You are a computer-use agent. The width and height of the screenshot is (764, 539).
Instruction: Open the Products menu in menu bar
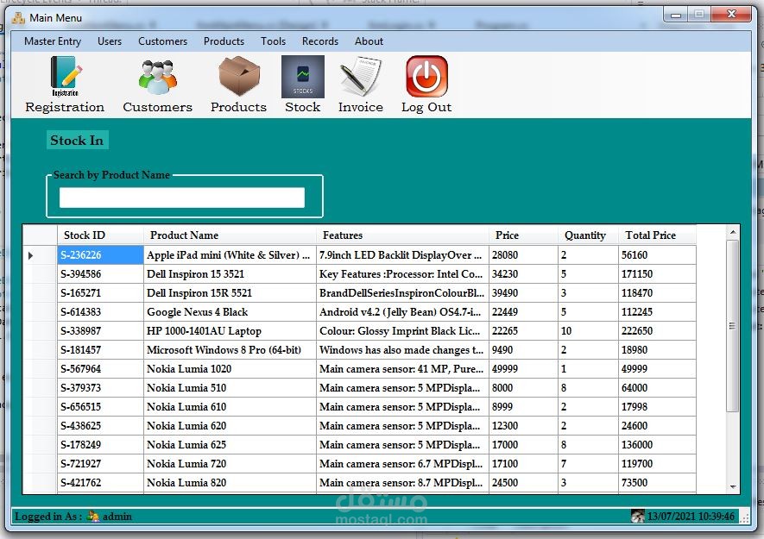point(224,41)
